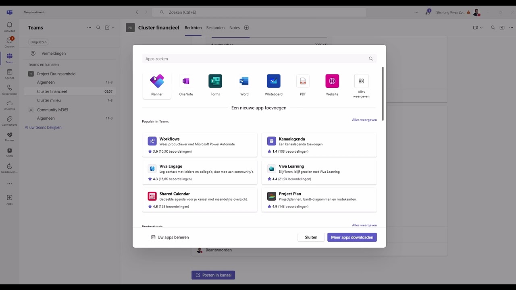Open Agenda in the left rail
516x290 pixels.
[10, 74]
